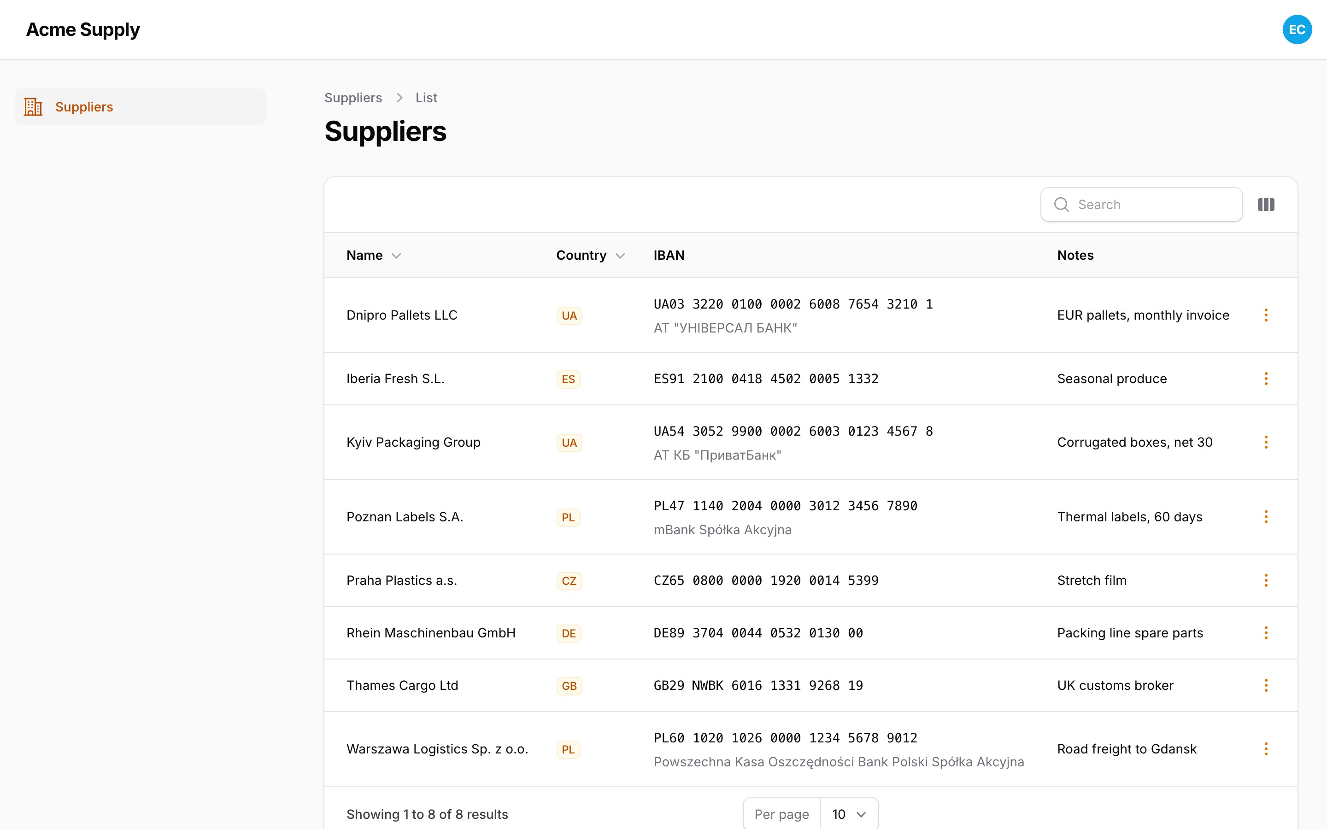Open the column toggle icon beside search
Image resolution: width=1327 pixels, height=829 pixels.
[1266, 204]
